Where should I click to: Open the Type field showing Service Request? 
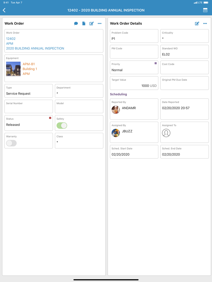click(x=29, y=91)
